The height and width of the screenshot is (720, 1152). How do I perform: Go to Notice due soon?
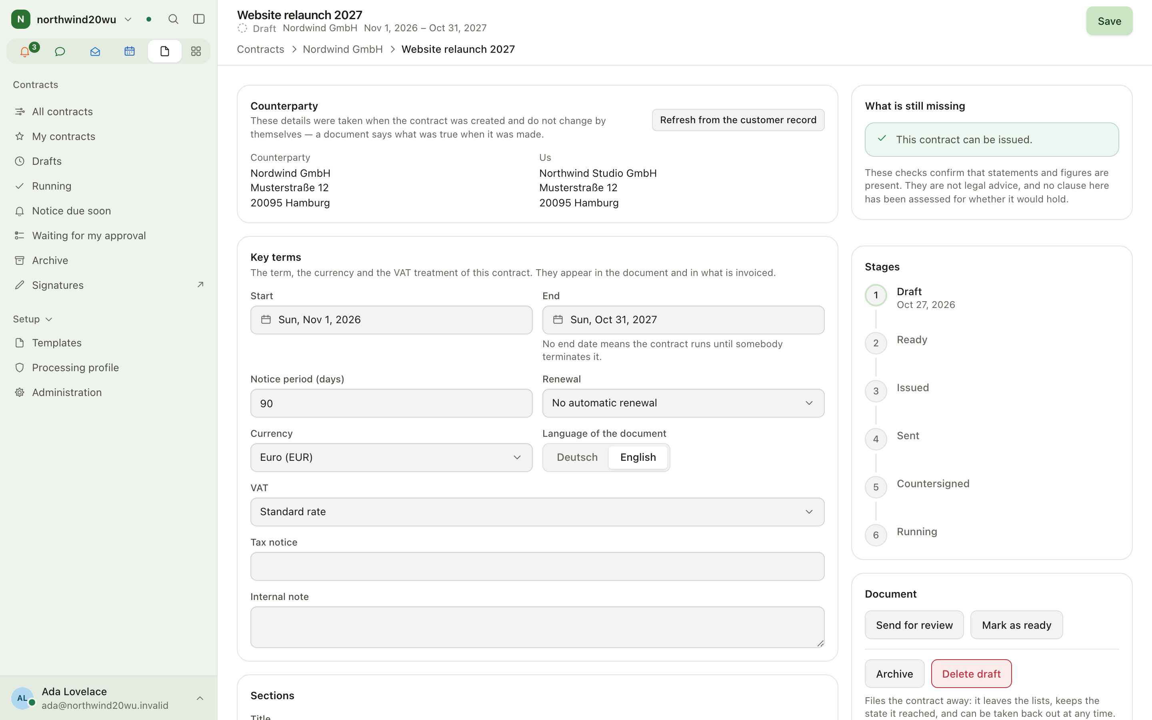(x=108, y=210)
